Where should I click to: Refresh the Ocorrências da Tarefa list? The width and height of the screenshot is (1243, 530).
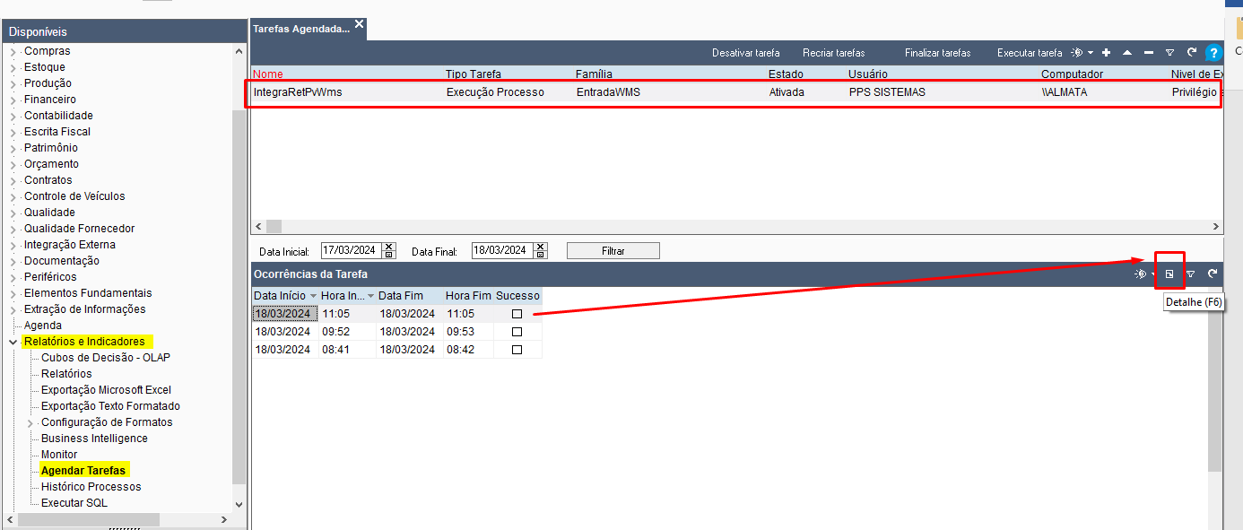pos(1213,274)
